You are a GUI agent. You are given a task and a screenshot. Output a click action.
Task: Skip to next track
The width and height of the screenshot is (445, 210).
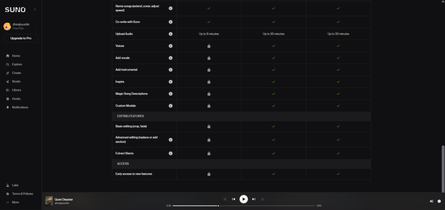coord(254,199)
